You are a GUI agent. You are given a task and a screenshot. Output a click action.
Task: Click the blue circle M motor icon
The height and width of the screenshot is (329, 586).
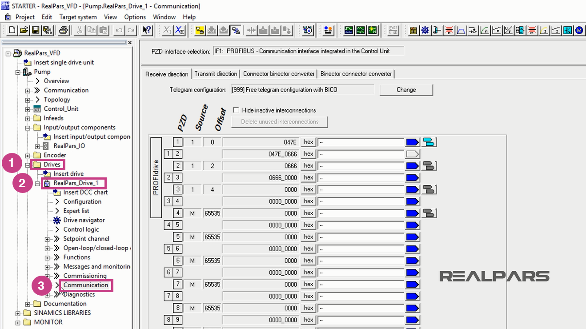pos(579,30)
